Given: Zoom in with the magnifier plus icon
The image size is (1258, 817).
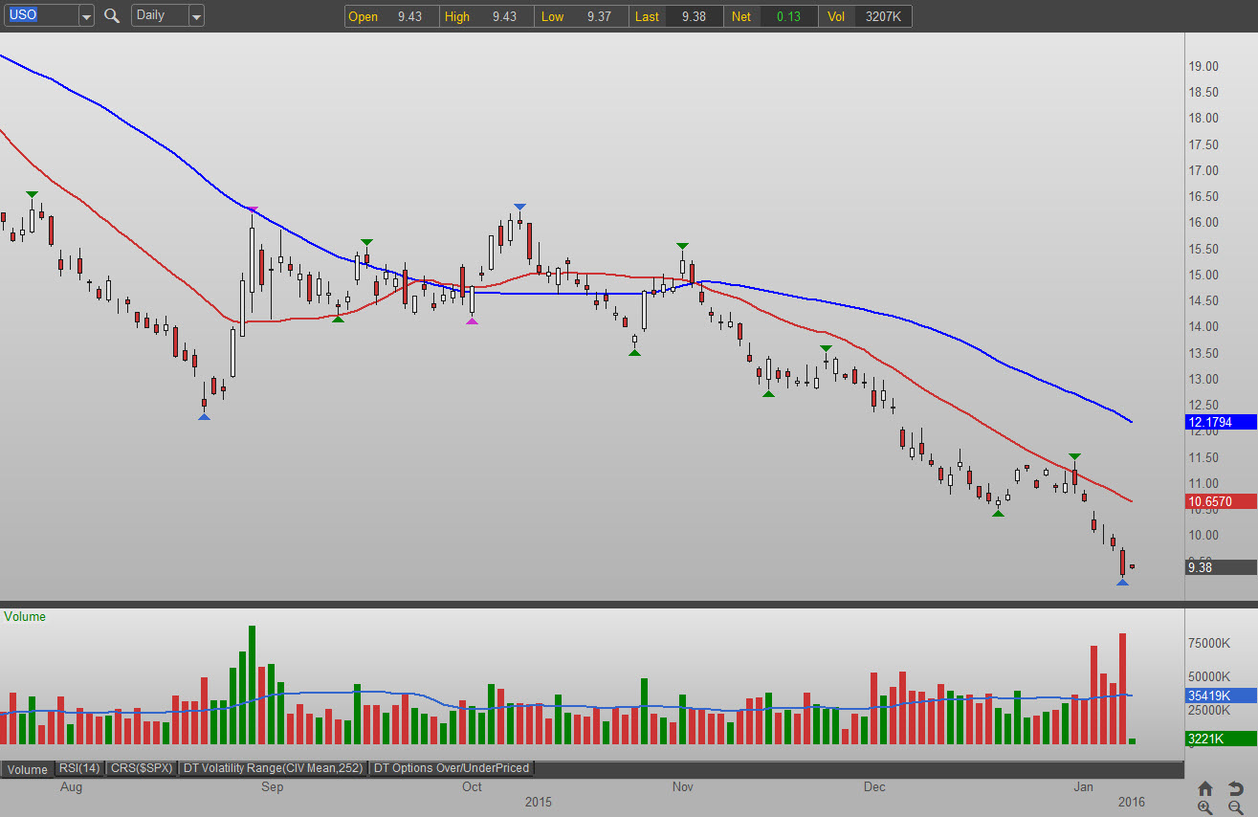Looking at the screenshot, I should point(1205,807).
